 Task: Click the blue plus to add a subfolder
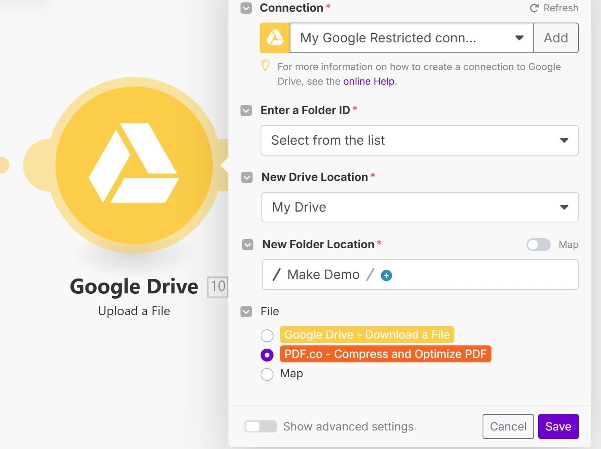pos(386,275)
